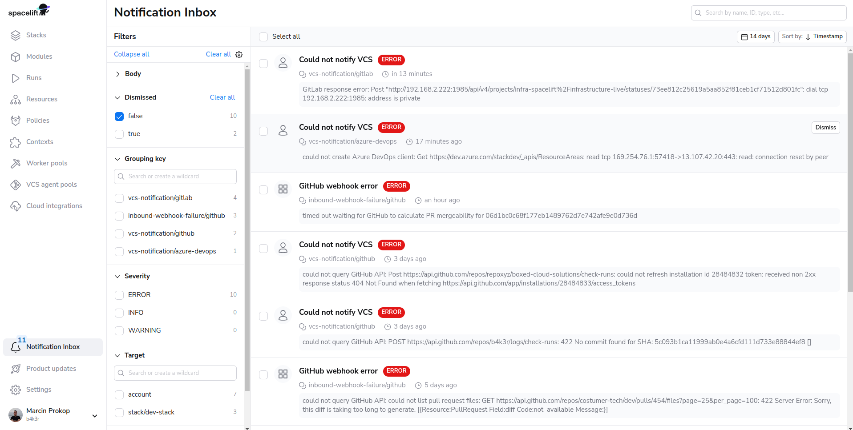853x430 pixels.
Task: Click the Policies shield icon
Action: pyautogui.click(x=16, y=121)
